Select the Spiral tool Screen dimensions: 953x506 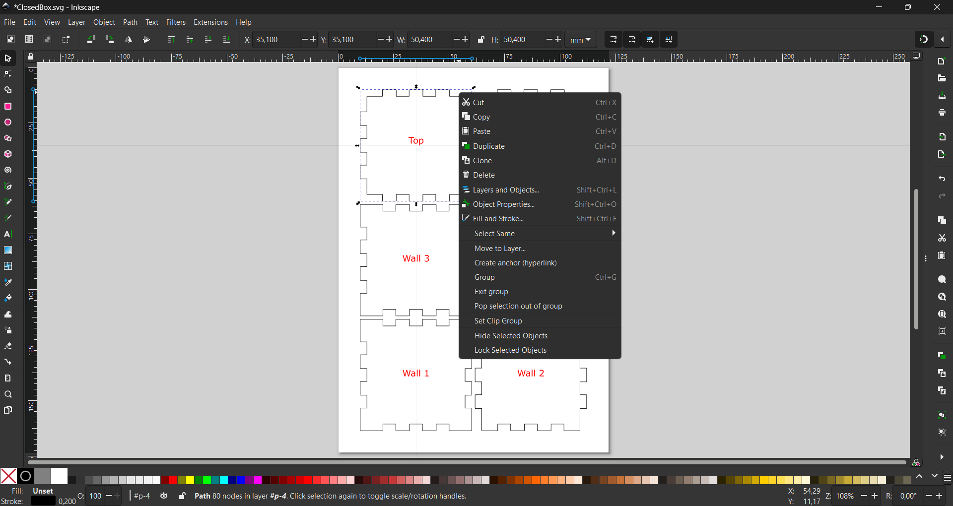click(8, 170)
